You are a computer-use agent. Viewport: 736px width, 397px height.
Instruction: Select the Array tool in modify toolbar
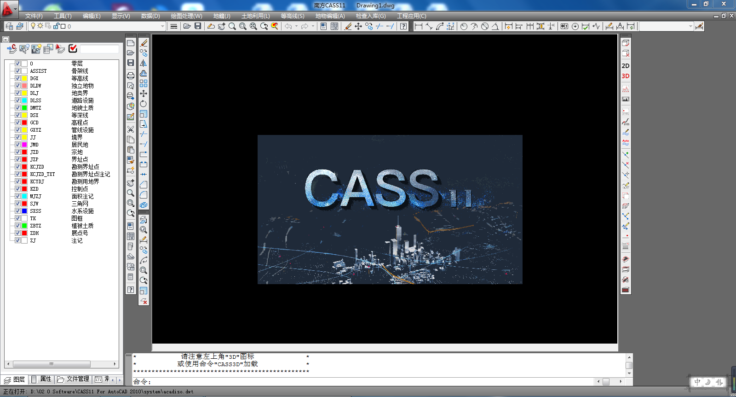[x=144, y=83]
